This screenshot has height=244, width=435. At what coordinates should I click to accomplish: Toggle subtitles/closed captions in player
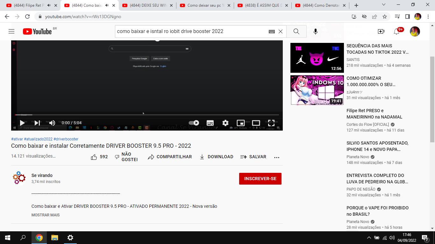pos(210,123)
